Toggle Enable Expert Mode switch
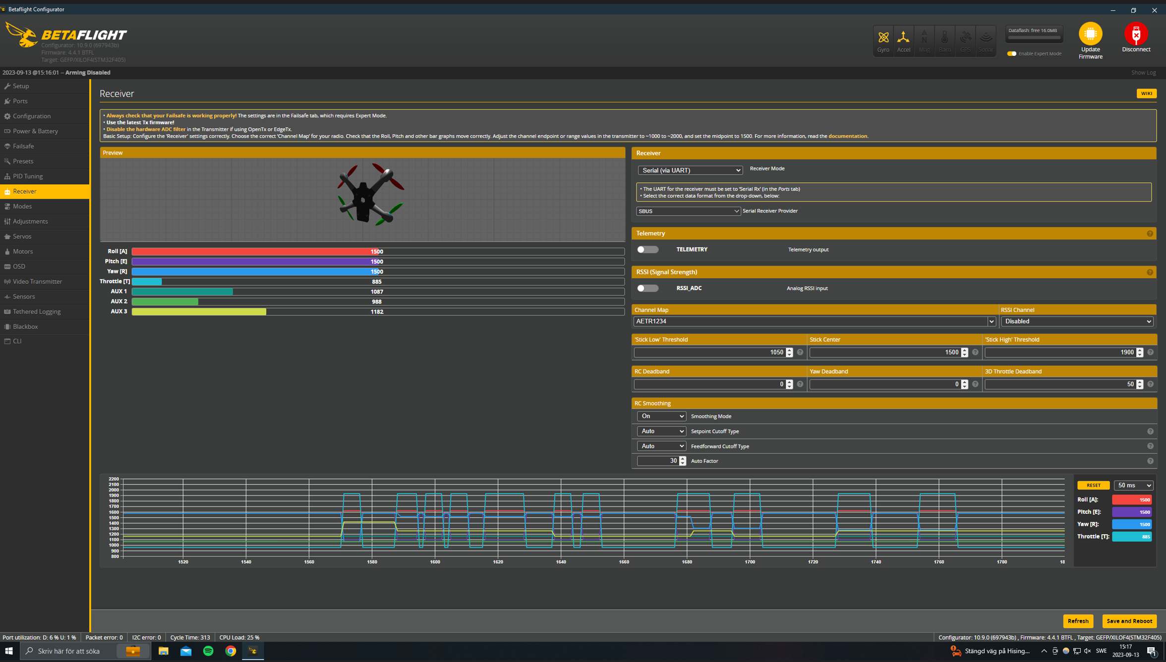 (1011, 53)
